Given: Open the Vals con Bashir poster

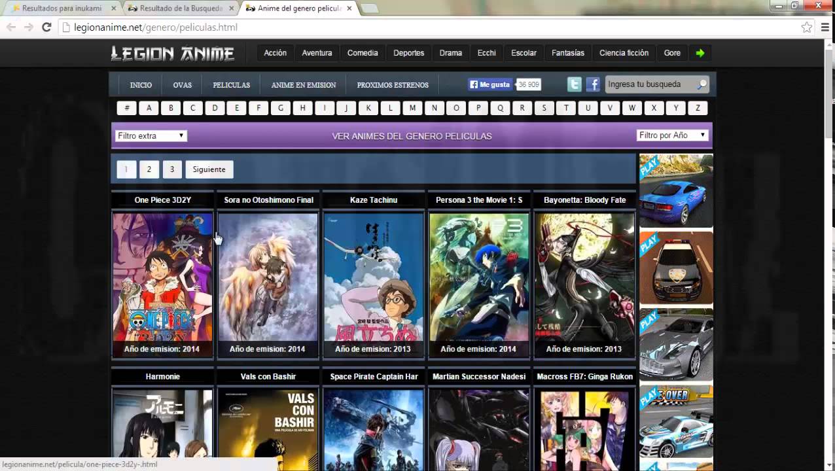Looking at the screenshot, I should coord(268,430).
